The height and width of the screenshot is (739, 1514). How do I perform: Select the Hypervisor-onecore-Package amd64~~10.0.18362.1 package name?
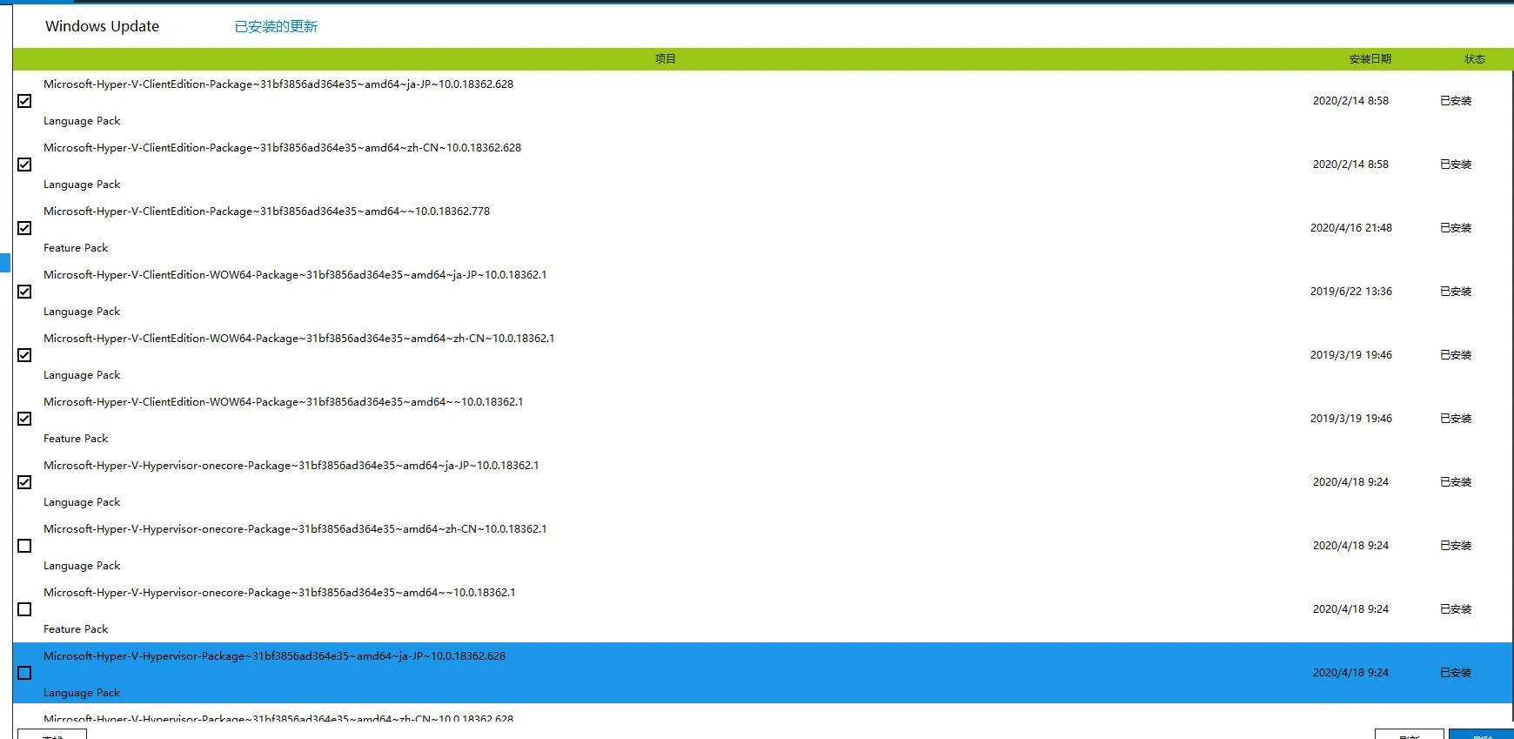pyautogui.click(x=280, y=593)
